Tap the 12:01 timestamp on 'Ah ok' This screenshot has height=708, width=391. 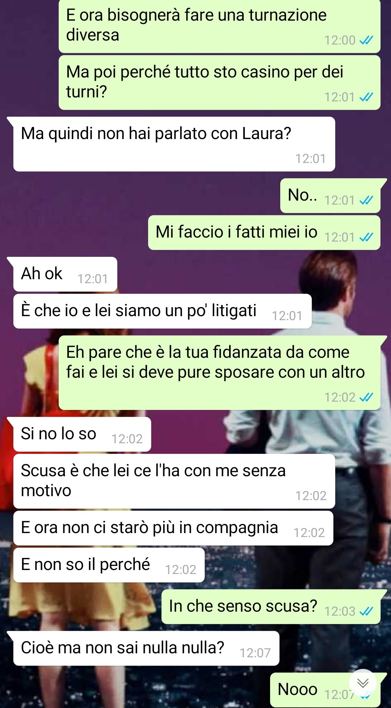(93, 279)
